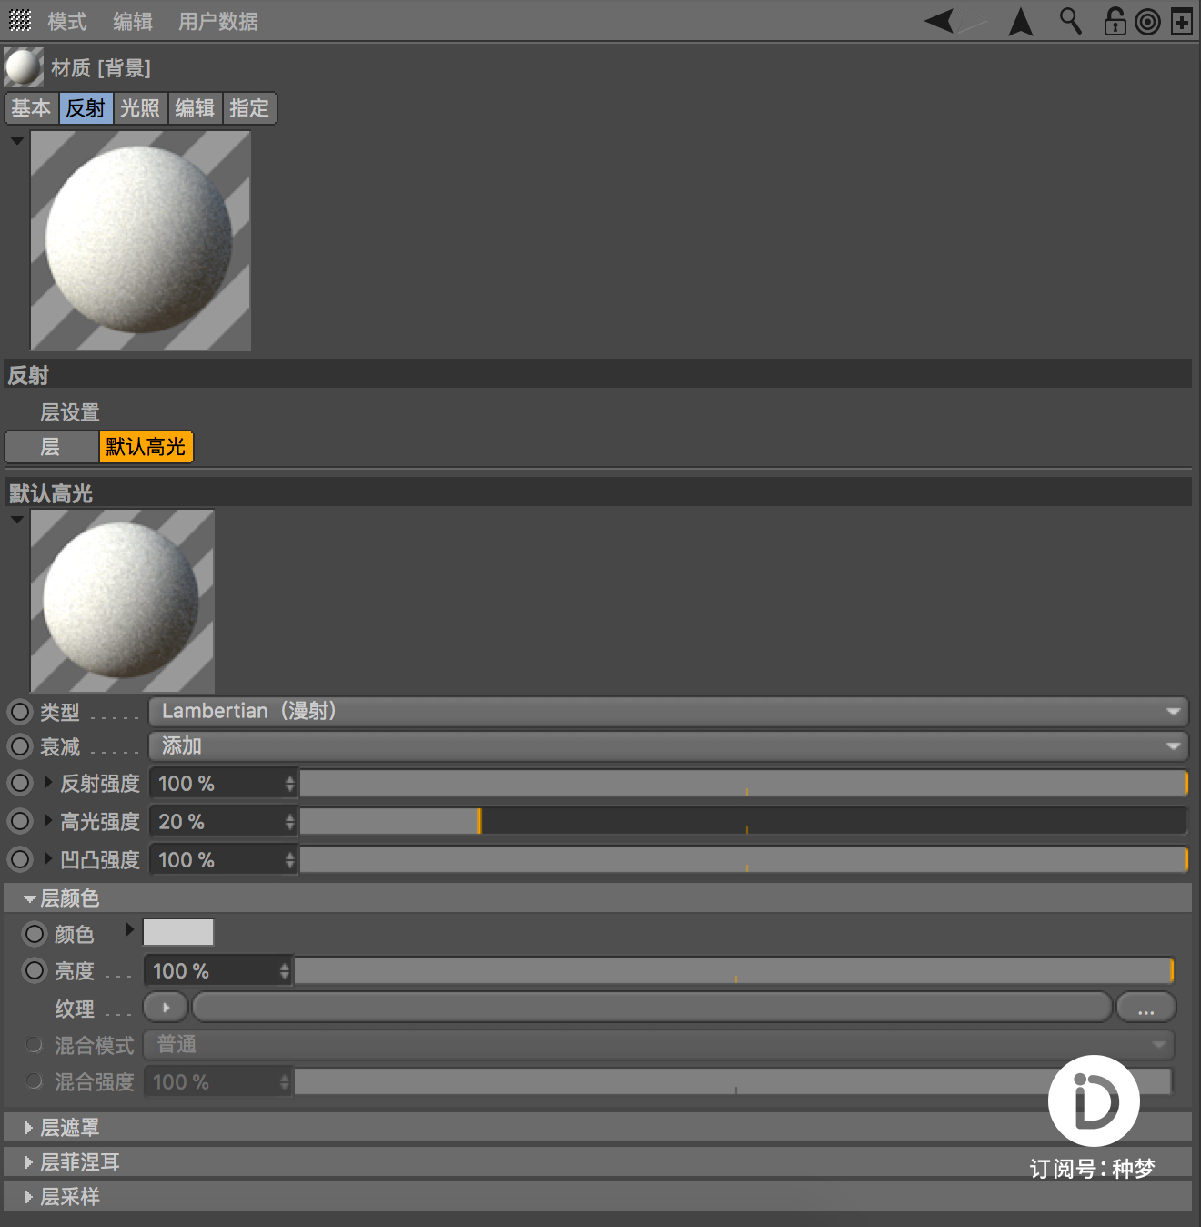
Task: Toggle the 类型 animation circle
Action: click(x=20, y=712)
